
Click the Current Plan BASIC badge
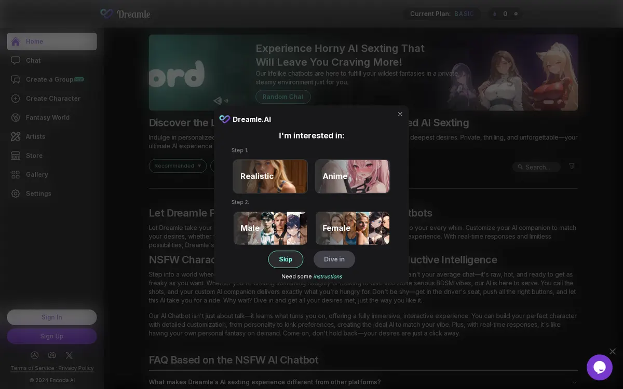[x=442, y=14]
